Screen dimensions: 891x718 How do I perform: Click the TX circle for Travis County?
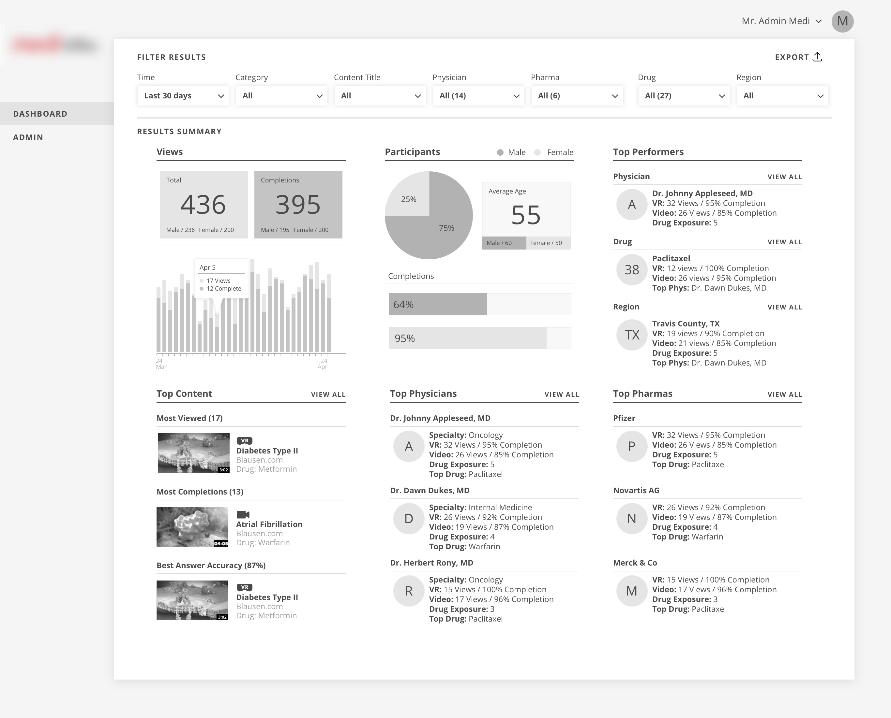(x=632, y=335)
